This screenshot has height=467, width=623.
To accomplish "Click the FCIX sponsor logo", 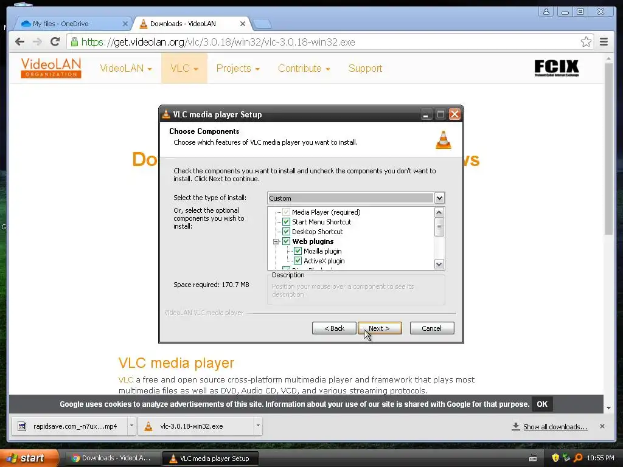I will coord(557,68).
